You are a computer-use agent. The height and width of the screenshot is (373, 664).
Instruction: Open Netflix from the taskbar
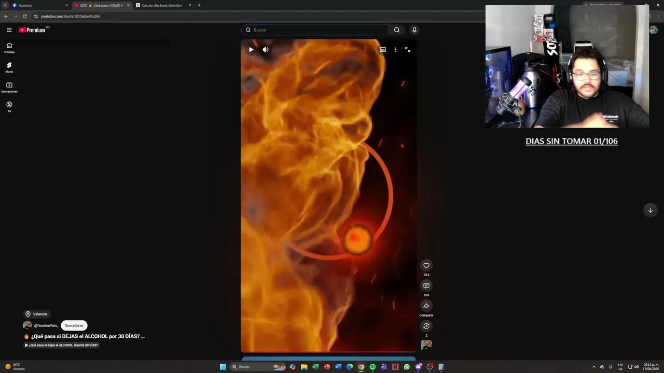click(395, 367)
